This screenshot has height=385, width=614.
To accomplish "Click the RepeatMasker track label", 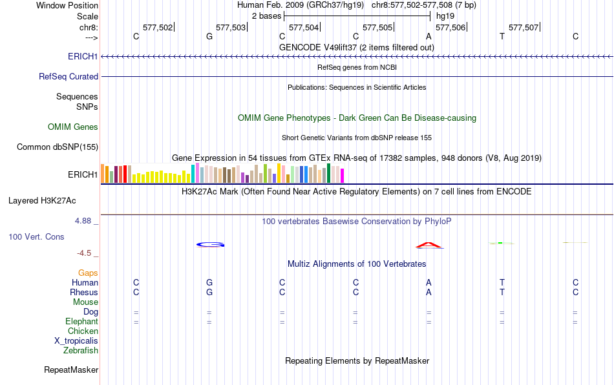I will [71, 369].
